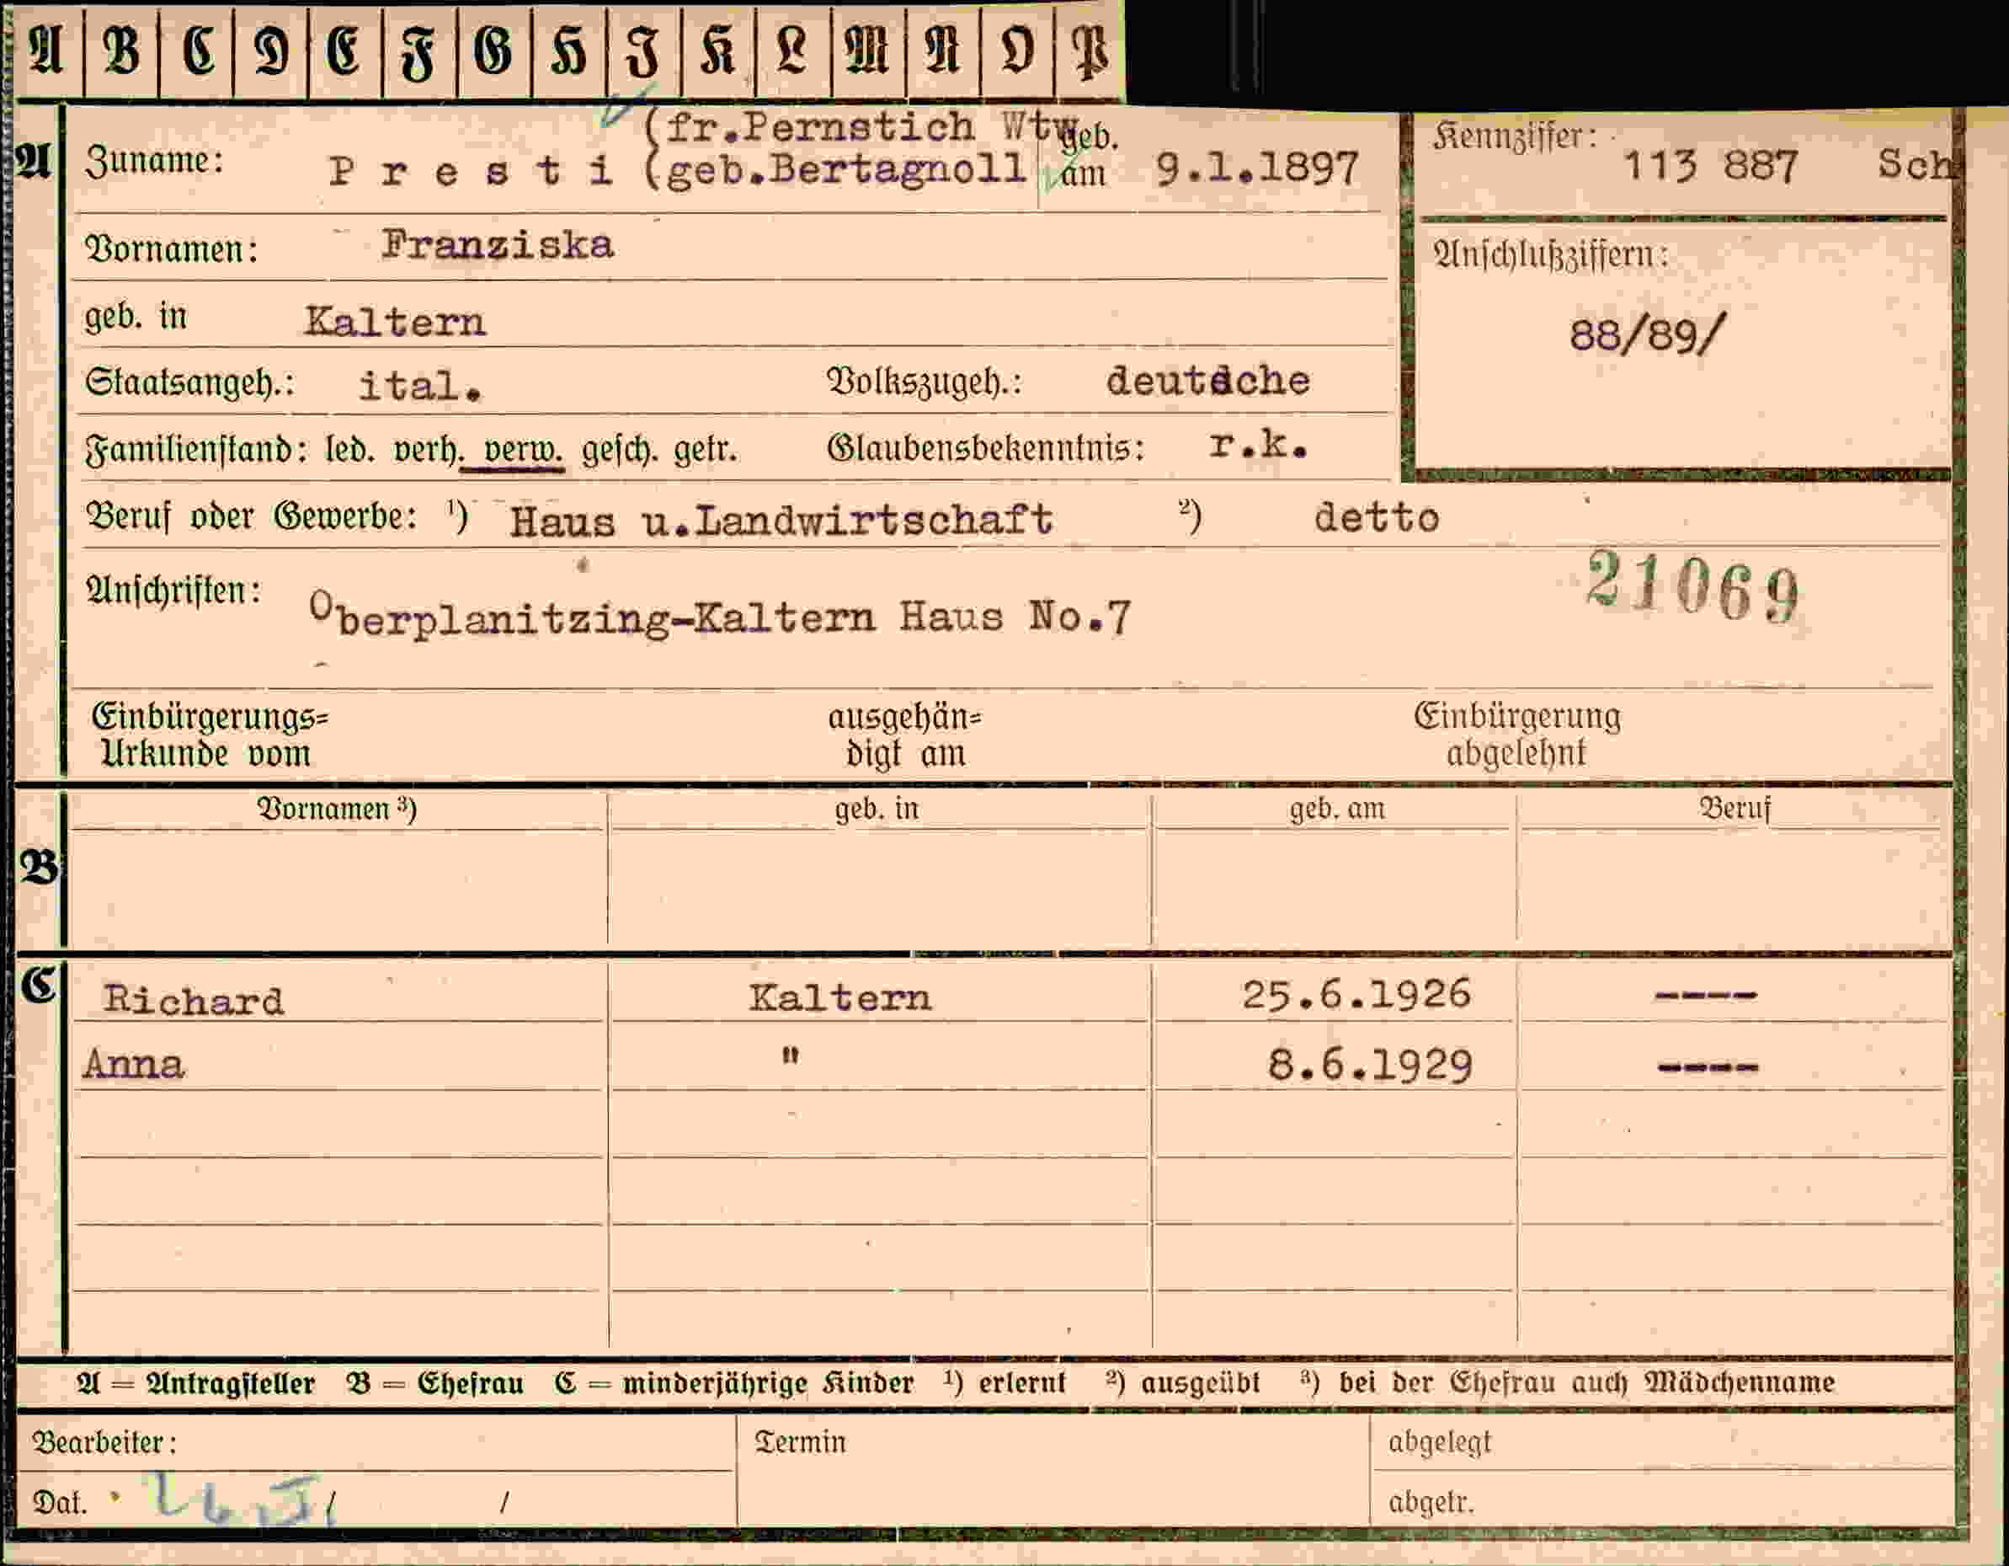Click the ethnicity value 'deutsche'

(x=1207, y=381)
